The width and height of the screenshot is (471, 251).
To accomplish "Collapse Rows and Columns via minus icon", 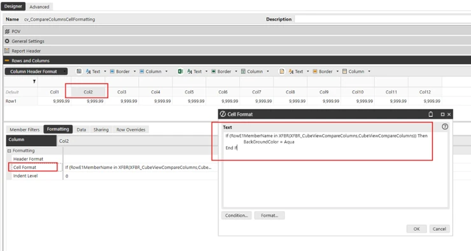I will [7, 60].
